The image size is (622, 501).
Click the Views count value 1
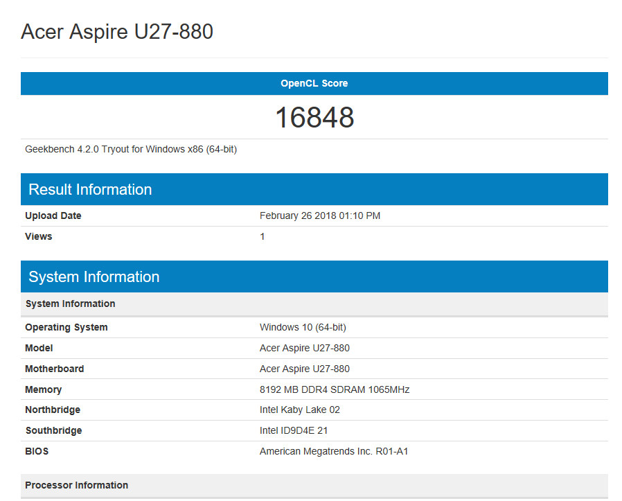pyautogui.click(x=263, y=236)
